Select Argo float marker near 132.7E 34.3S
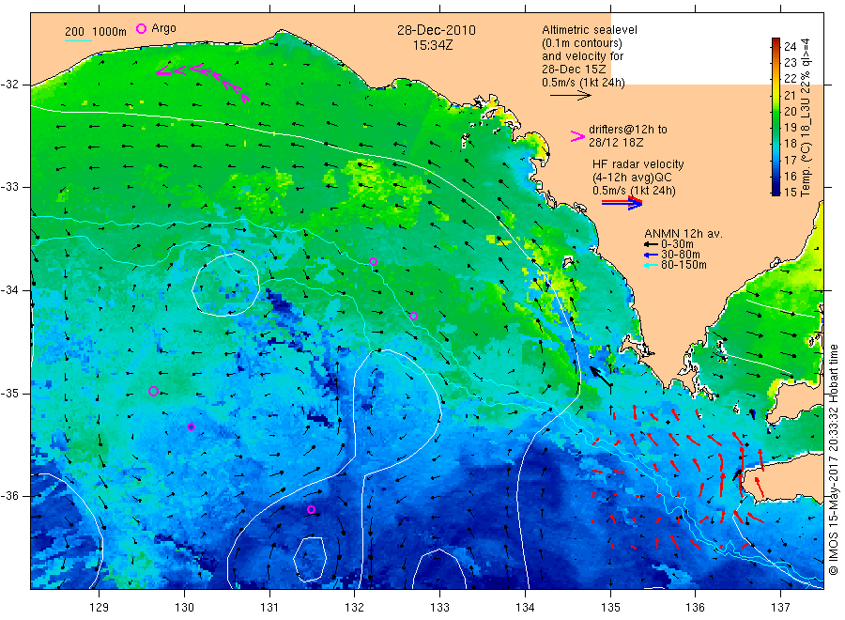The height and width of the screenshot is (620, 845). (x=413, y=317)
